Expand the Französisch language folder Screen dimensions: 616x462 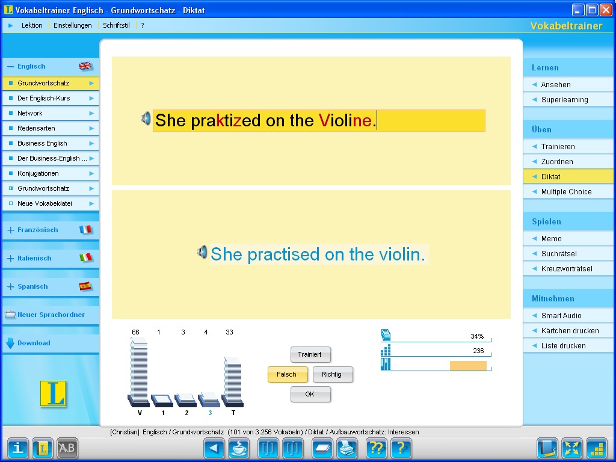point(11,230)
